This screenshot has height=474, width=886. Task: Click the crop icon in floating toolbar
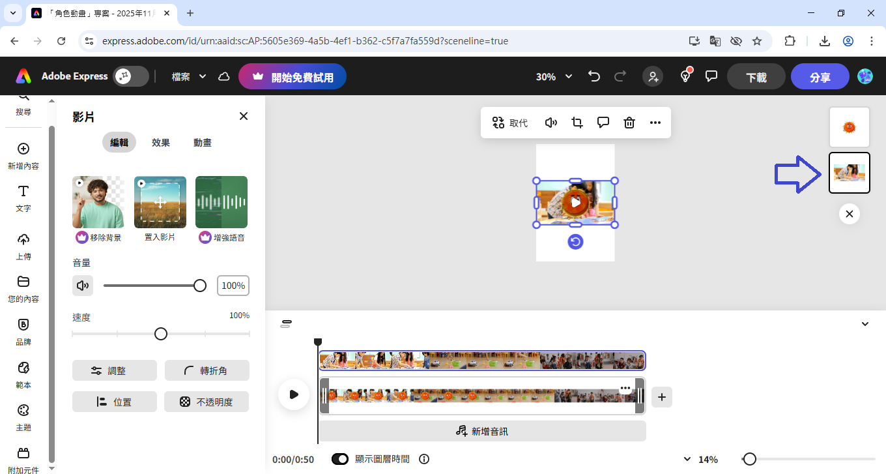pyautogui.click(x=577, y=123)
